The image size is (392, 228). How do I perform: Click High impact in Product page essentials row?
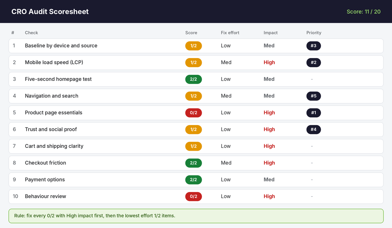(x=269, y=113)
